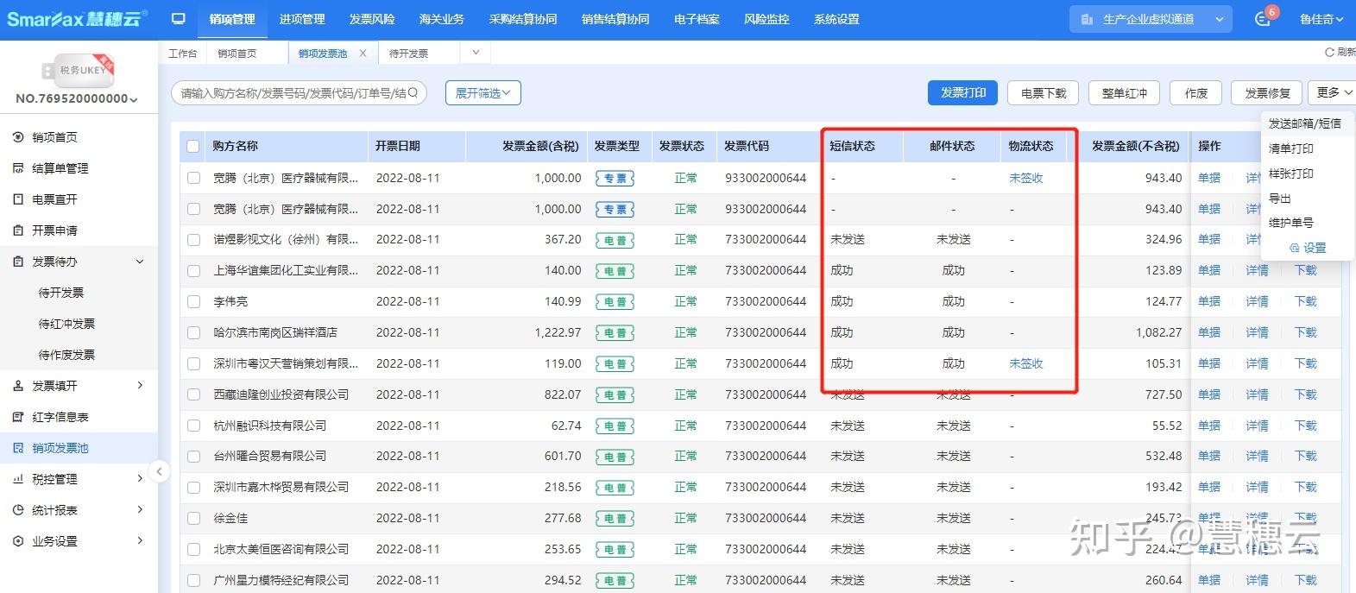
Task: Click the 税控管理 sidebar icon
Action: tap(18, 479)
